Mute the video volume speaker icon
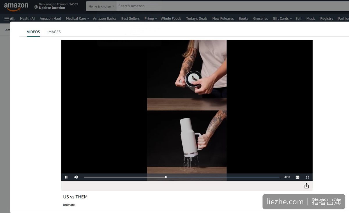This screenshot has width=349, height=213. coord(76,177)
